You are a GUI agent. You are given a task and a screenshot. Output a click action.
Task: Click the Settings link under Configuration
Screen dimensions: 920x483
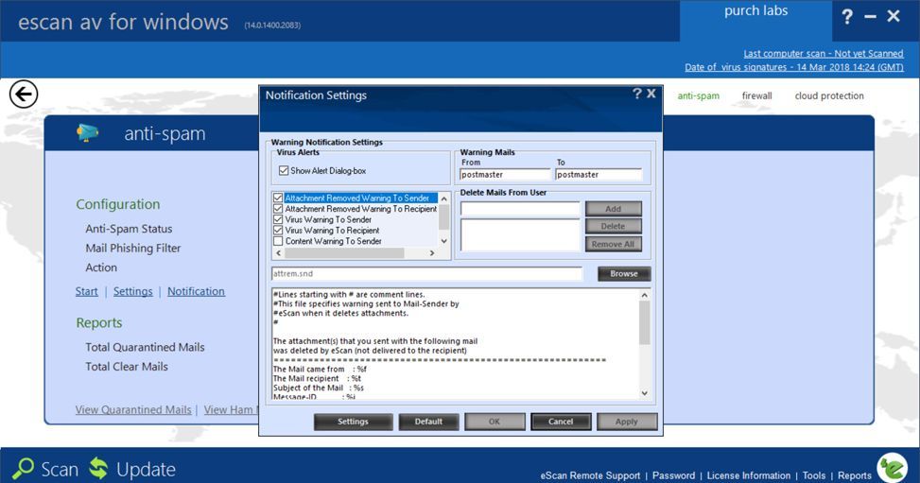pos(132,291)
